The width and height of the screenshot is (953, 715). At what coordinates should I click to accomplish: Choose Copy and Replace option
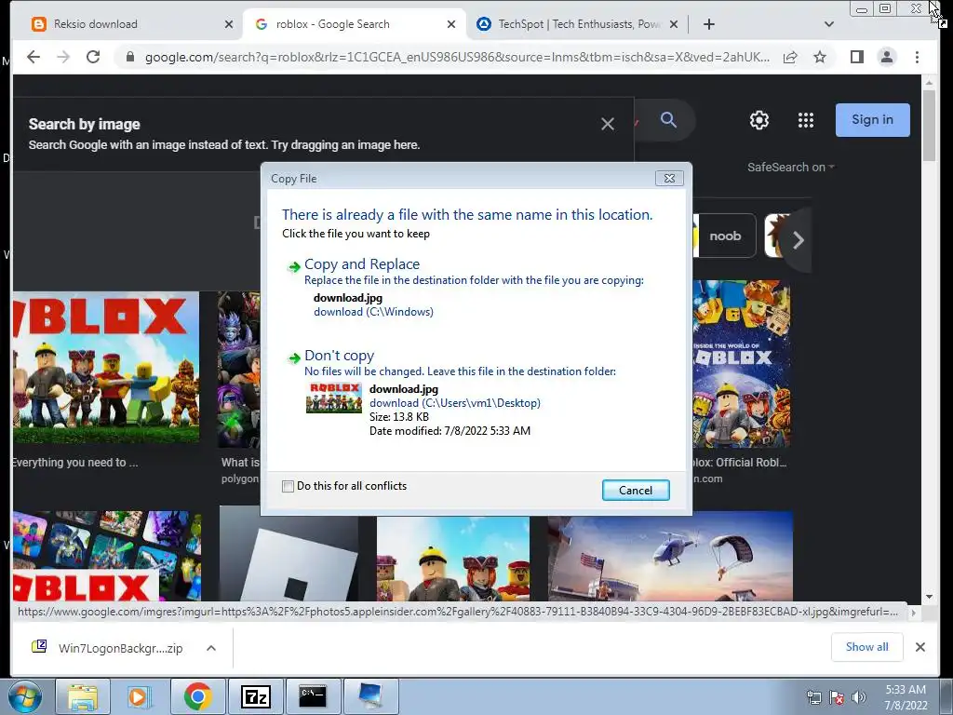pos(362,264)
